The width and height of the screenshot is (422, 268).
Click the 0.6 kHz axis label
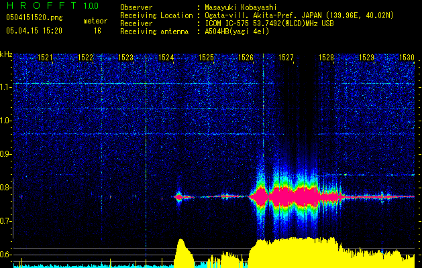point(5,255)
